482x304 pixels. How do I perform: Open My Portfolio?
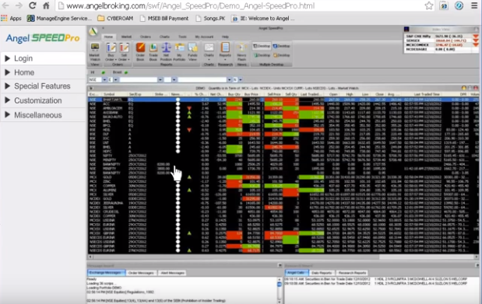pos(179,51)
